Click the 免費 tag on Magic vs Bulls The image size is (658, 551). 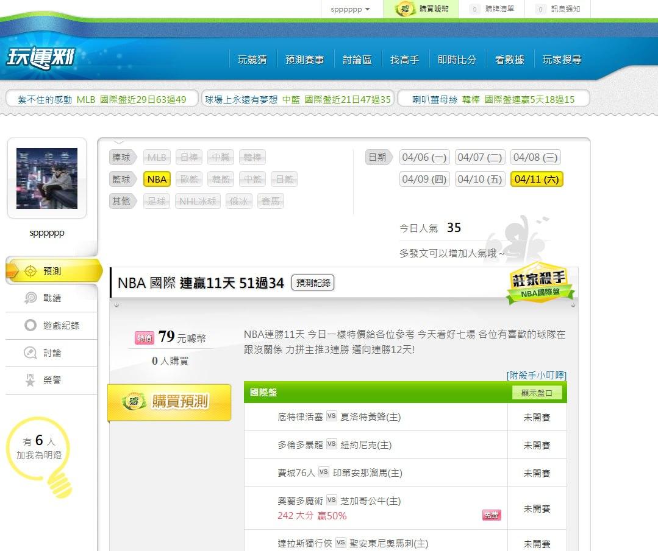pyautogui.click(x=492, y=515)
